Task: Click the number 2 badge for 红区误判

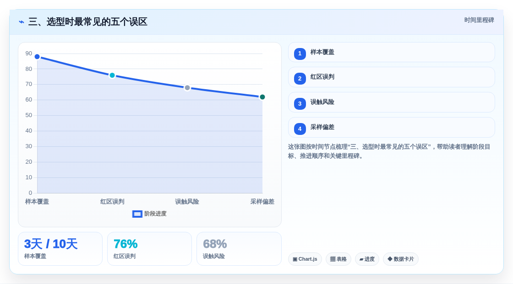Action: click(x=300, y=79)
